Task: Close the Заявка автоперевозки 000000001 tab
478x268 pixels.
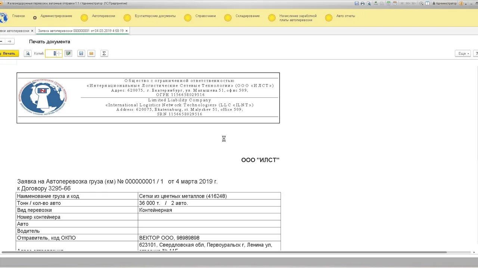Action: [x=127, y=31]
